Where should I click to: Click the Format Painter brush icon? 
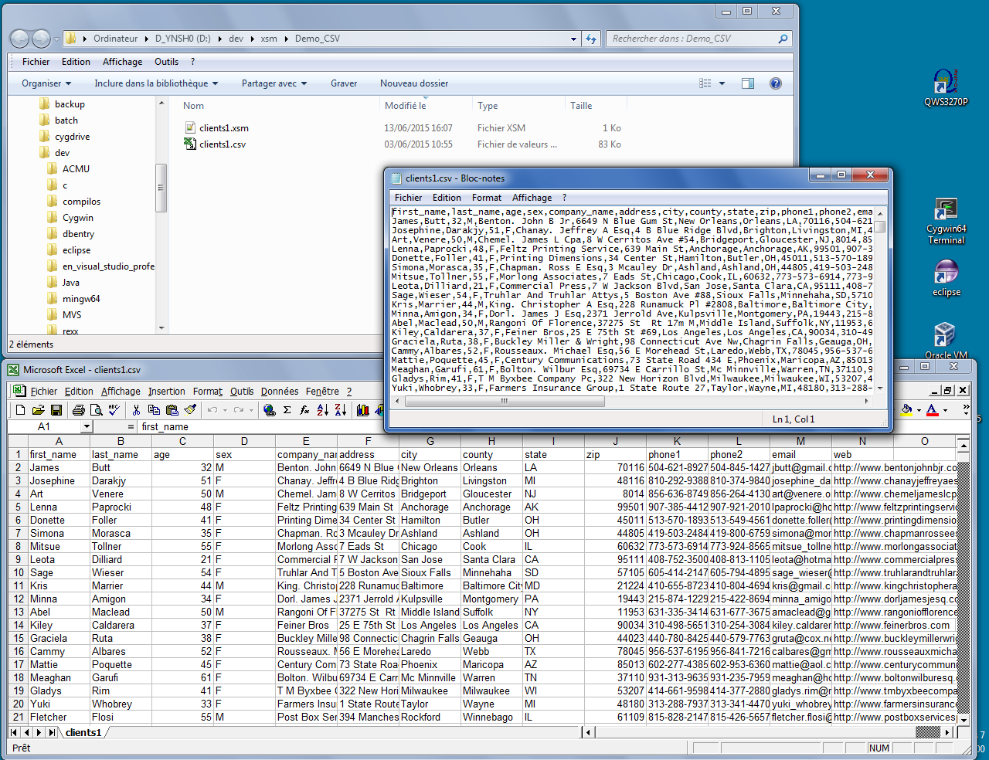tap(190, 410)
